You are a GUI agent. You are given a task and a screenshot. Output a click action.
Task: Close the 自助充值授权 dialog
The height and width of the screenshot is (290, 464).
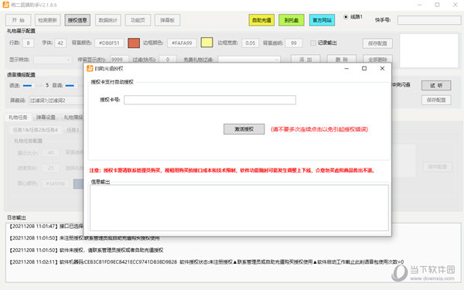click(x=382, y=68)
